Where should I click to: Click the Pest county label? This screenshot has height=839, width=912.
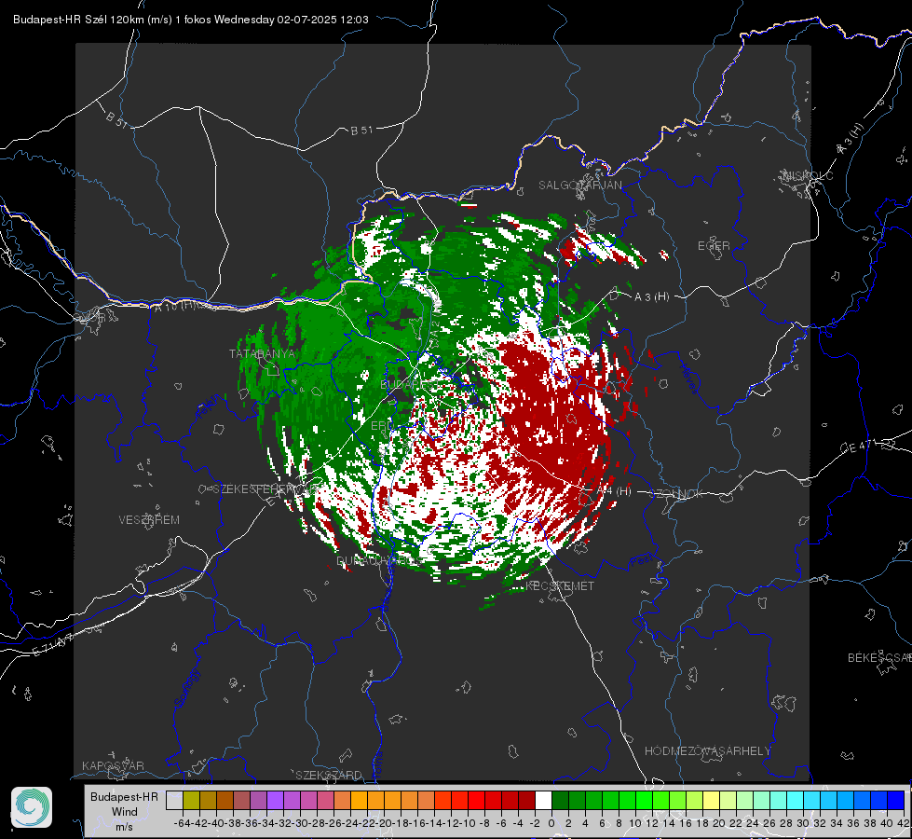pyautogui.click(x=641, y=561)
